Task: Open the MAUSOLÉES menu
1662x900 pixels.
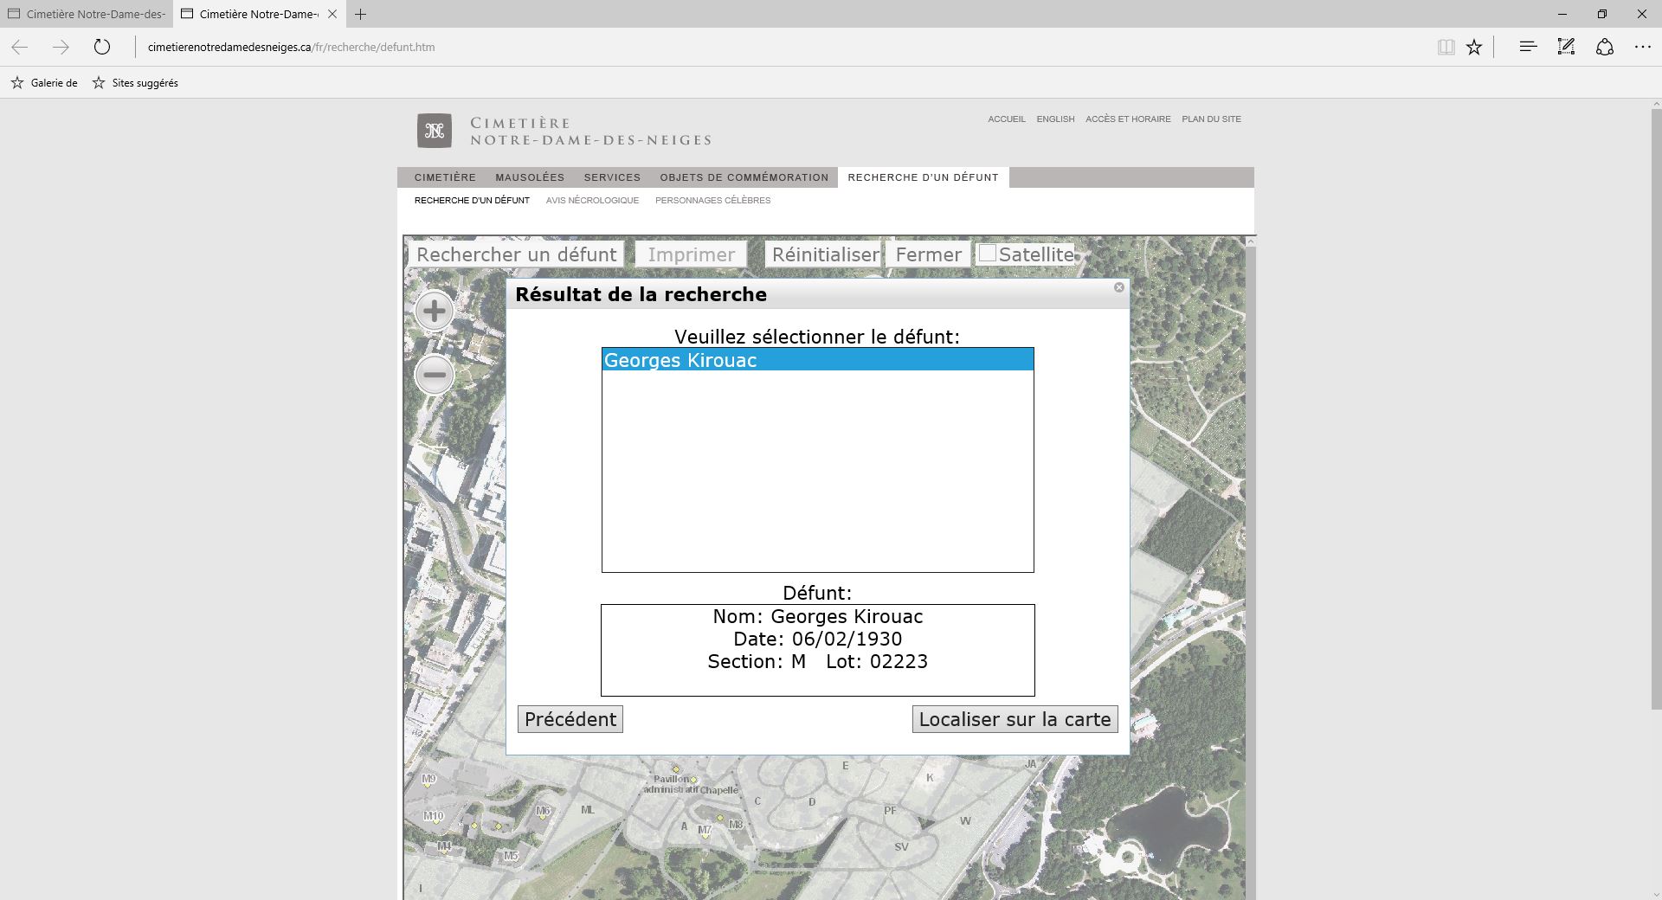Action: (530, 177)
